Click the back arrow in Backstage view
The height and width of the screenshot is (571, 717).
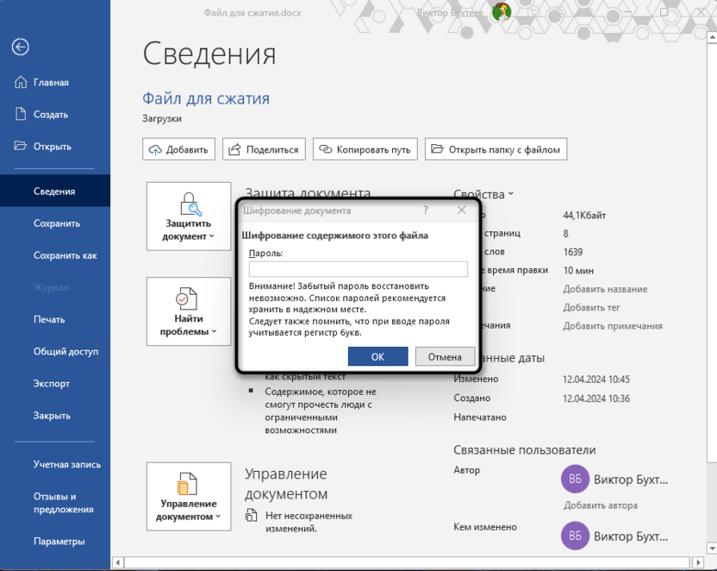(20, 47)
